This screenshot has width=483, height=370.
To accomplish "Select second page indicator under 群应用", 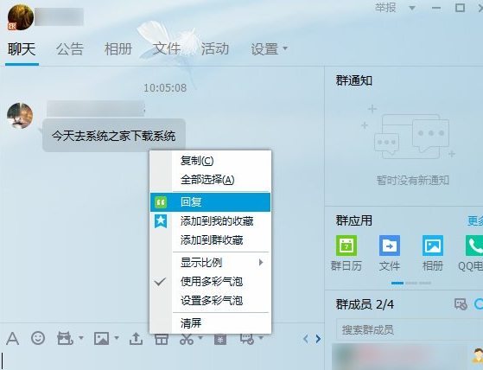I will coord(411,283).
